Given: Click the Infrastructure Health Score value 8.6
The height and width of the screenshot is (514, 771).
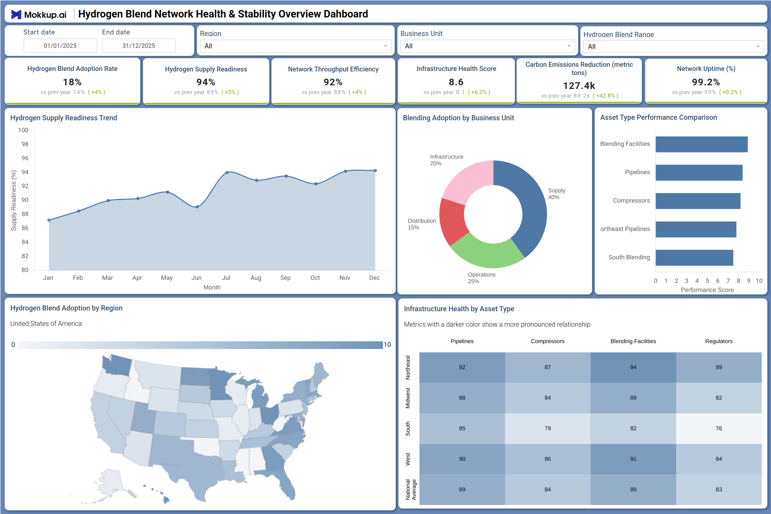Looking at the screenshot, I should pyautogui.click(x=456, y=82).
